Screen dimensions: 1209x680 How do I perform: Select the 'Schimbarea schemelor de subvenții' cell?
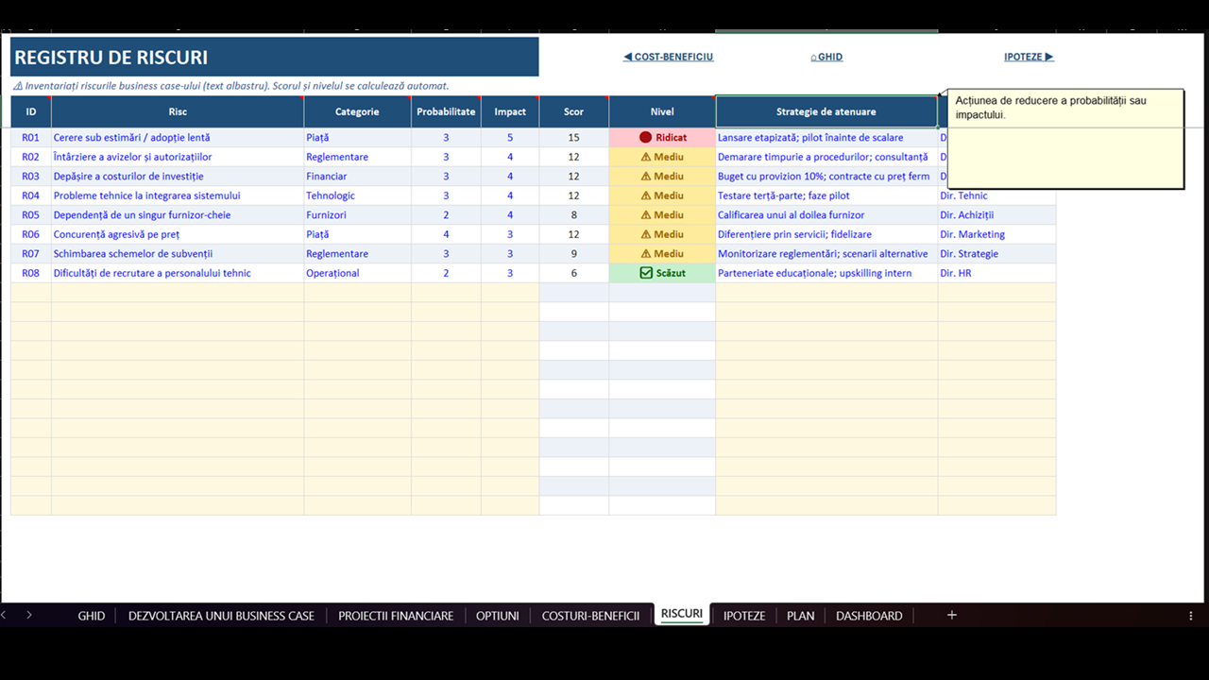pyautogui.click(x=178, y=254)
